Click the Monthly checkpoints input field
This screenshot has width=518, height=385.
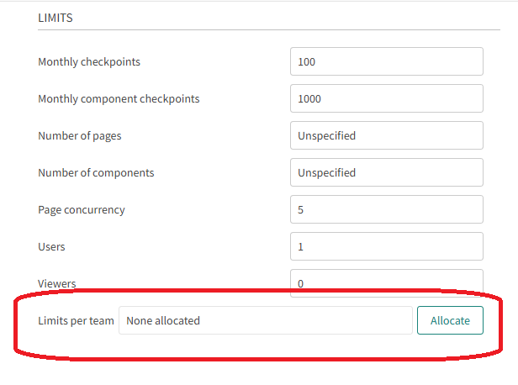386,61
